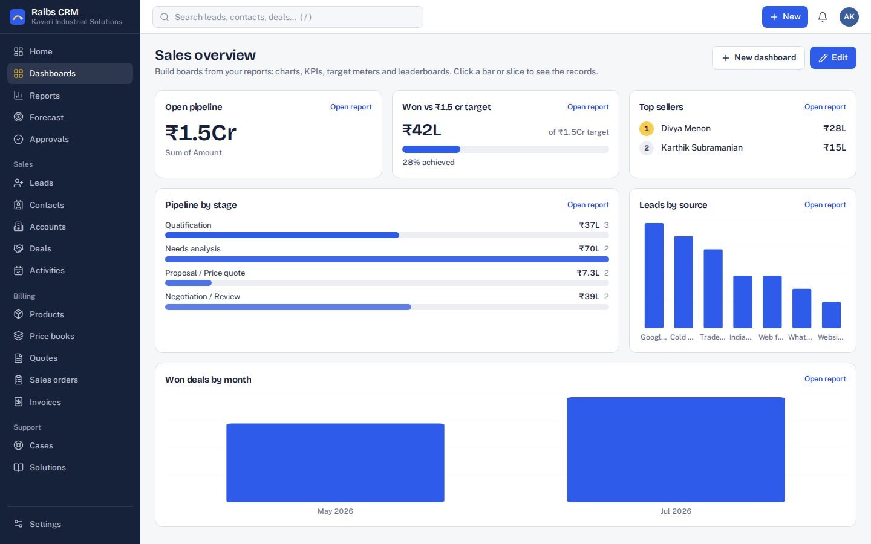Navigate to Deals page
This screenshot has height=544, width=871.
(x=70, y=248)
